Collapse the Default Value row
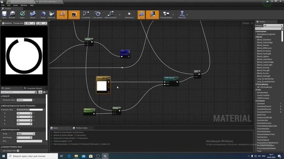This screenshot has width=284, height=159. coord(2,110)
